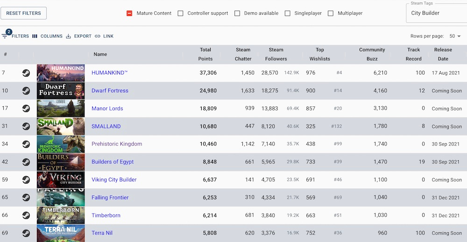
Task: Sort by Release Date column header
Action: coord(443,54)
